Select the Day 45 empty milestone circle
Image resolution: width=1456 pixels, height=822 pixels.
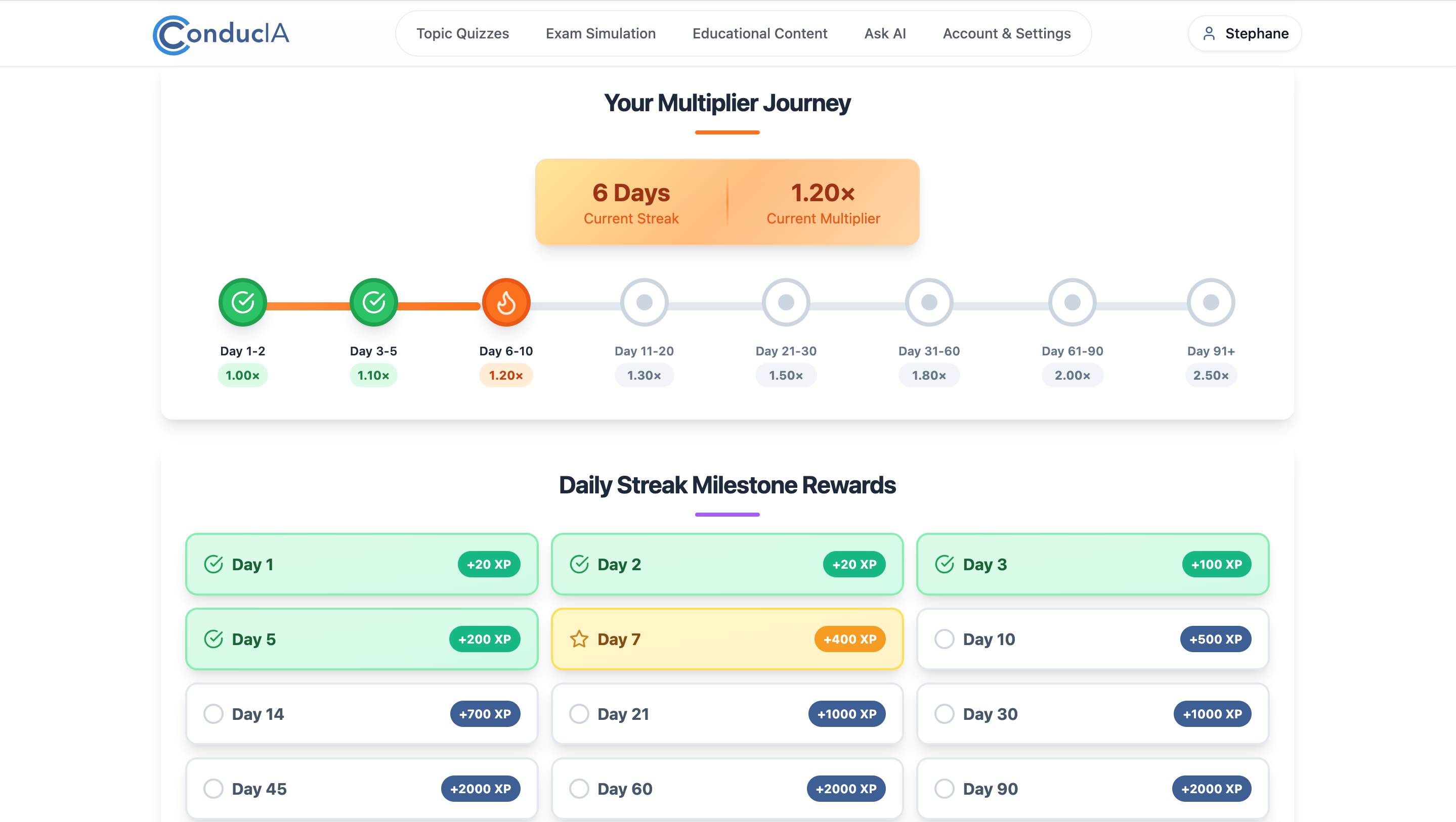coord(213,789)
